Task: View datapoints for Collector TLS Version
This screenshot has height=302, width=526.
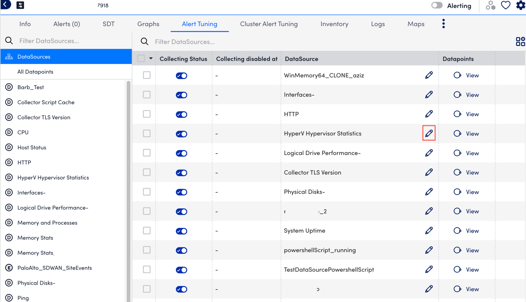Action: pyautogui.click(x=472, y=172)
